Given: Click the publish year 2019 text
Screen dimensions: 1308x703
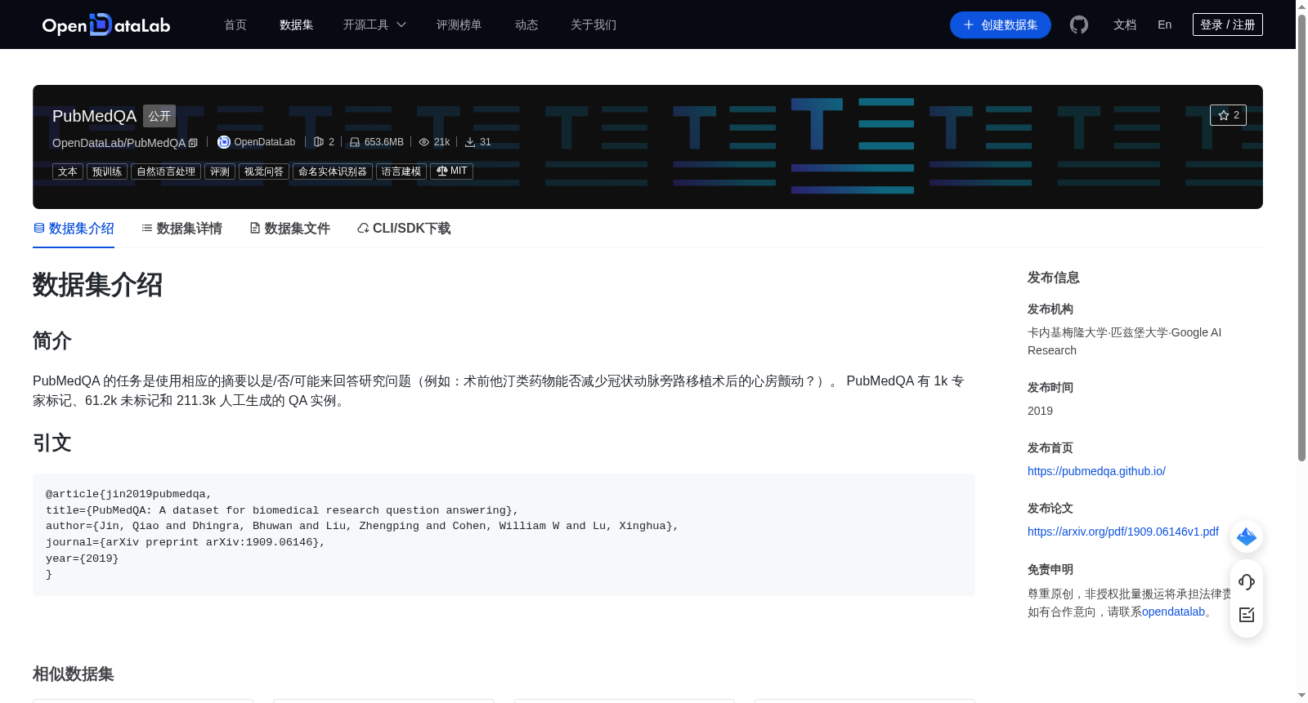Looking at the screenshot, I should 1040,411.
